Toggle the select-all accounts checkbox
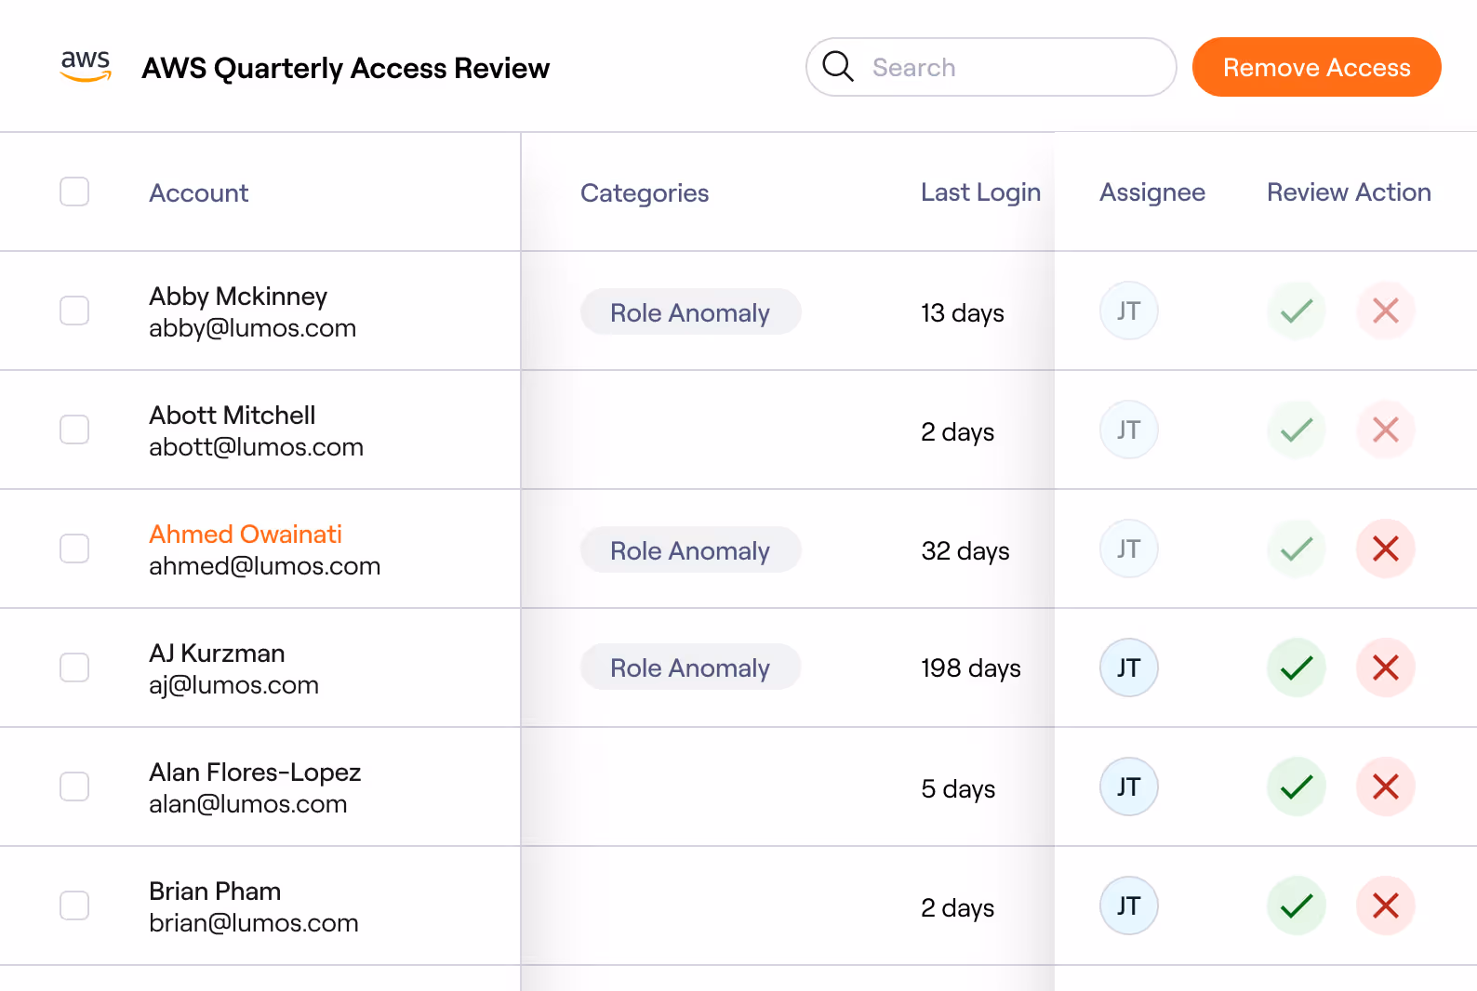Screen dimensions: 1477x991 tap(74, 192)
